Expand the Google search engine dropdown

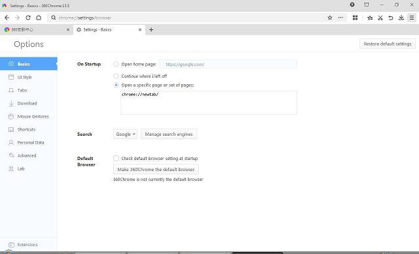pyautogui.click(x=125, y=134)
